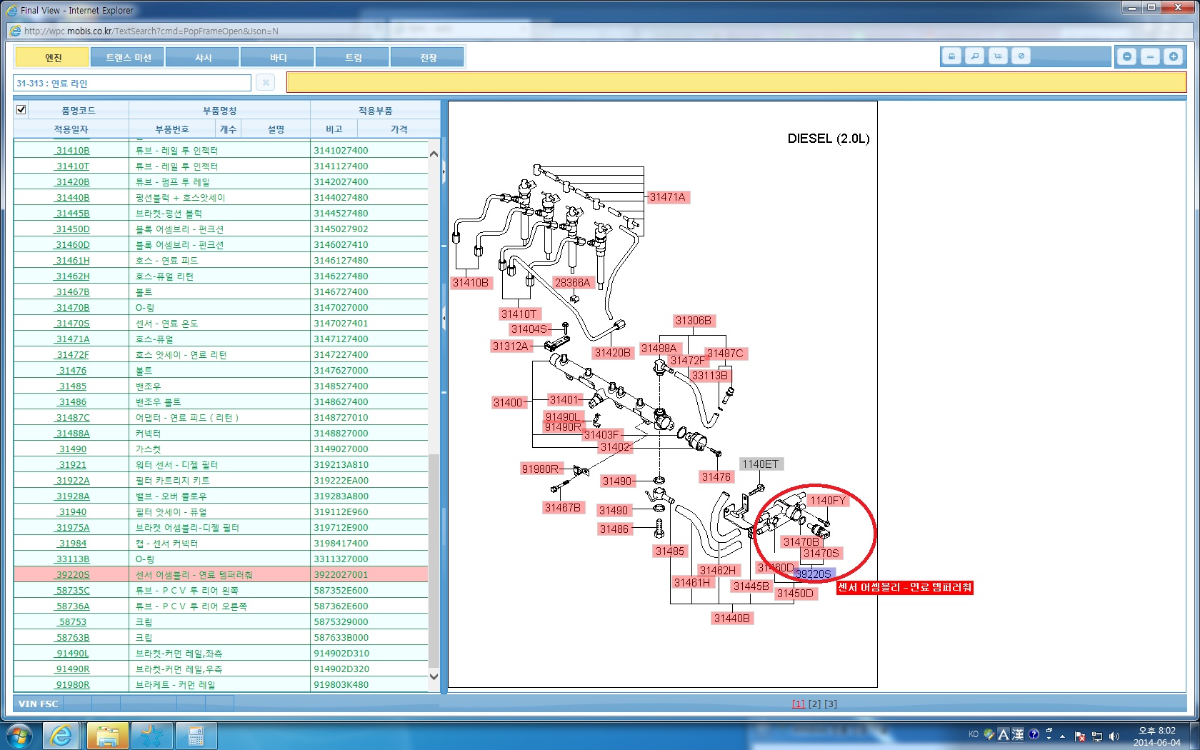Click the print icon in toolbar
Image resolution: width=1200 pixels, height=750 pixels.
(x=951, y=56)
